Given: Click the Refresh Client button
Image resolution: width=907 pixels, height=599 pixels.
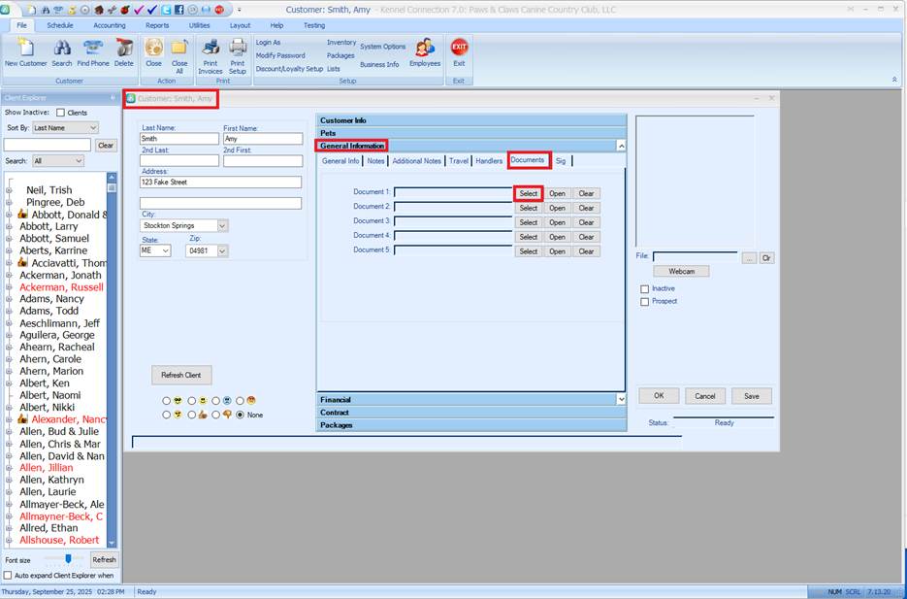Looking at the screenshot, I should click(x=181, y=375).
